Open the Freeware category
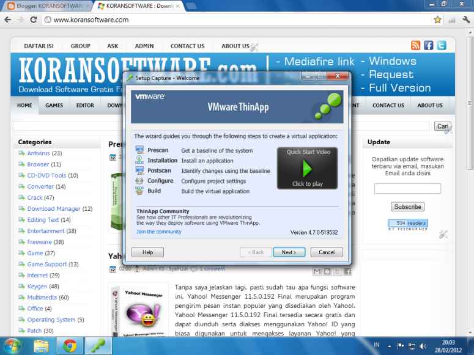 click(40, 242)
